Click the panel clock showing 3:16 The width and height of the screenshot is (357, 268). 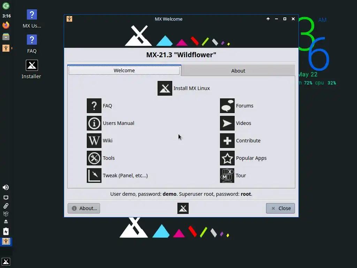pyautogui.click(x=6, y=16)
